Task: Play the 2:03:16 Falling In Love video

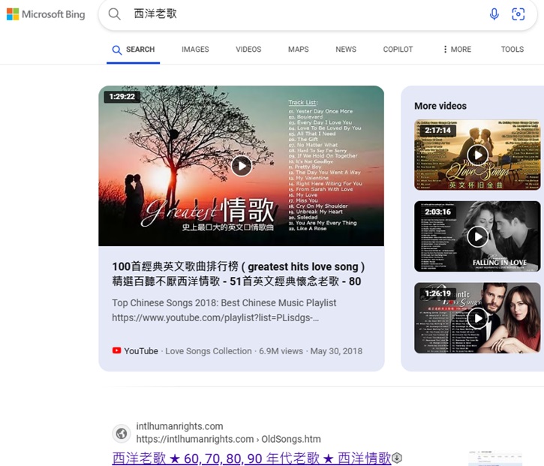Action: pyautogui.click(x=477, y=236)
